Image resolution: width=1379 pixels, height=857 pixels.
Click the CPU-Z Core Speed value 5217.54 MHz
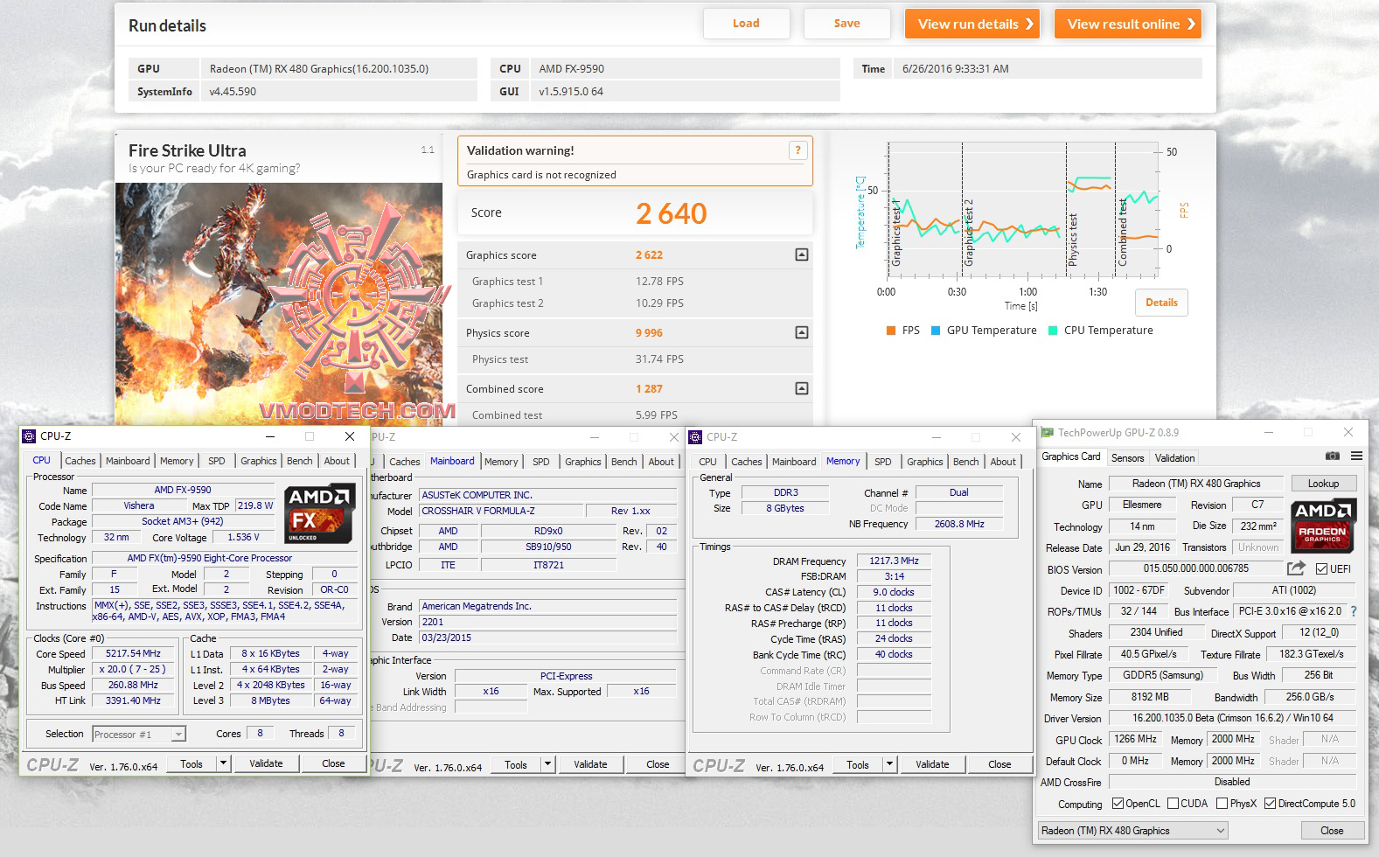click(x=133, y=653)
